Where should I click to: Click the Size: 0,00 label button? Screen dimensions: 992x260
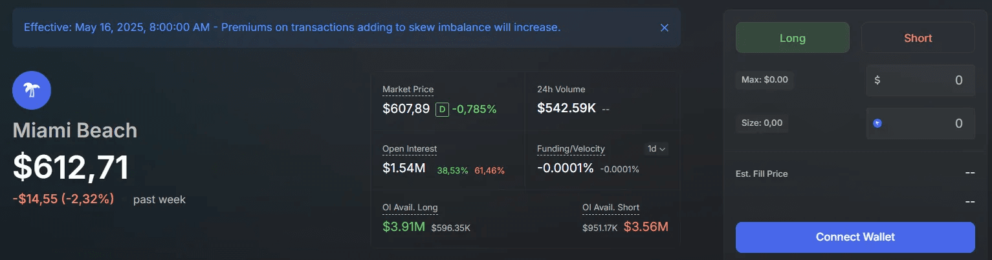pyautogui.click(x=762, y=123)
